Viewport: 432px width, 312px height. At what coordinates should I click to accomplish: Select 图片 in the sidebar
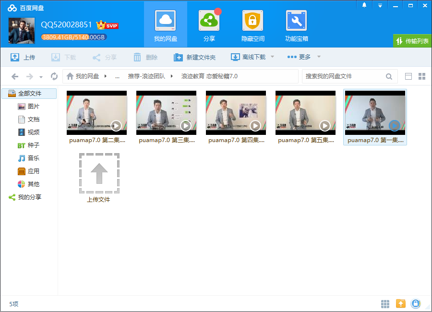29,107
